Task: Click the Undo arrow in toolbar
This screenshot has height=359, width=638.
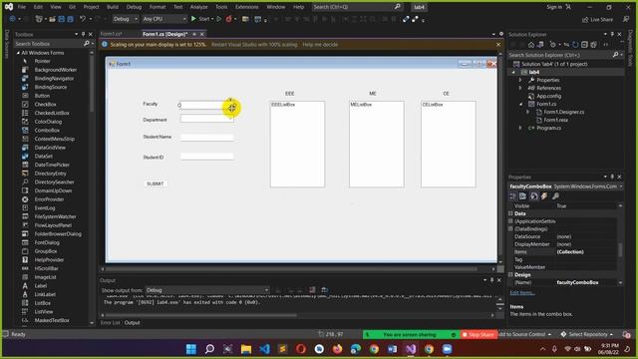Action: click(83, 19)
